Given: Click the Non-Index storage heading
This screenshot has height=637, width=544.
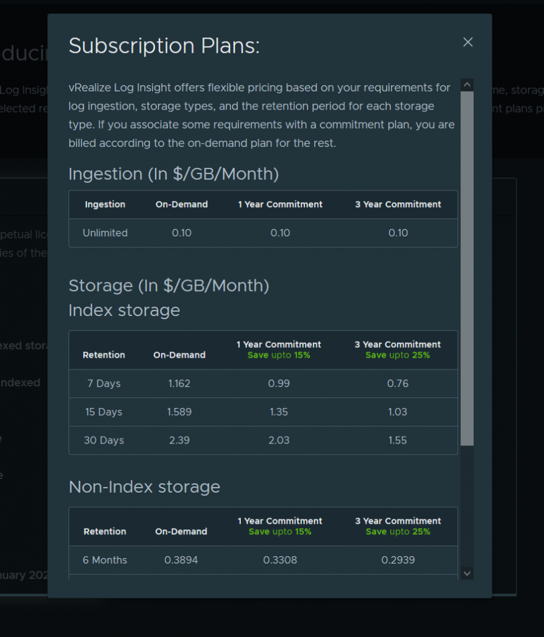Looking at the screenshot, I should click(144, 486).
